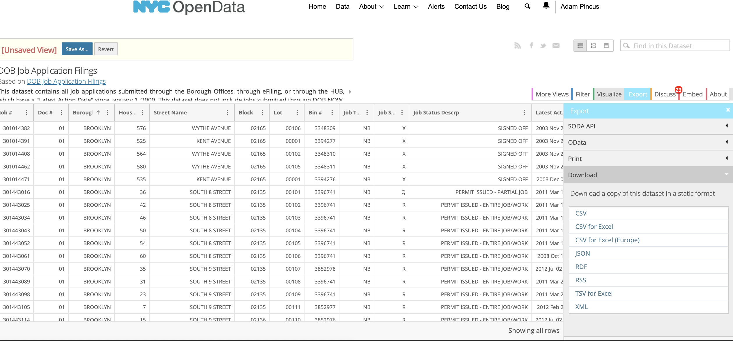The width and height of the screenshot is (733, 341).
Task: Click the email share envelope icon
Action: tap(556, 46)
